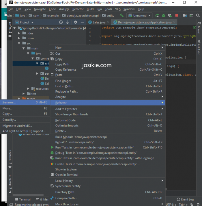Click Cut in the context menu

point(107,54)
